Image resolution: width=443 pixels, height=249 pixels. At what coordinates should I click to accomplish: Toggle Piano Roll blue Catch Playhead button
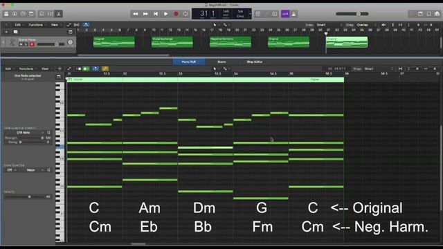pyautogui.click(x=96, y=68)
